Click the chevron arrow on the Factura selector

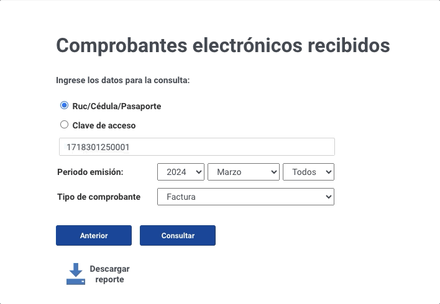pos(329,197)
